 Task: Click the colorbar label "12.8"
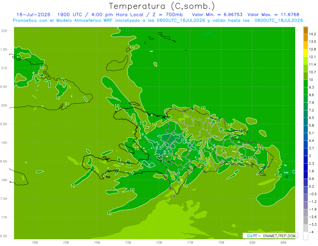coord(312,49)
